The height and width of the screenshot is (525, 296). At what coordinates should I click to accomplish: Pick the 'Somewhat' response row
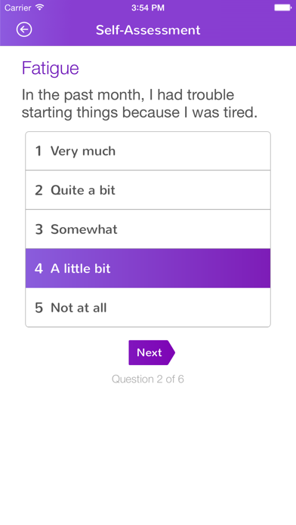pos(148,229)
